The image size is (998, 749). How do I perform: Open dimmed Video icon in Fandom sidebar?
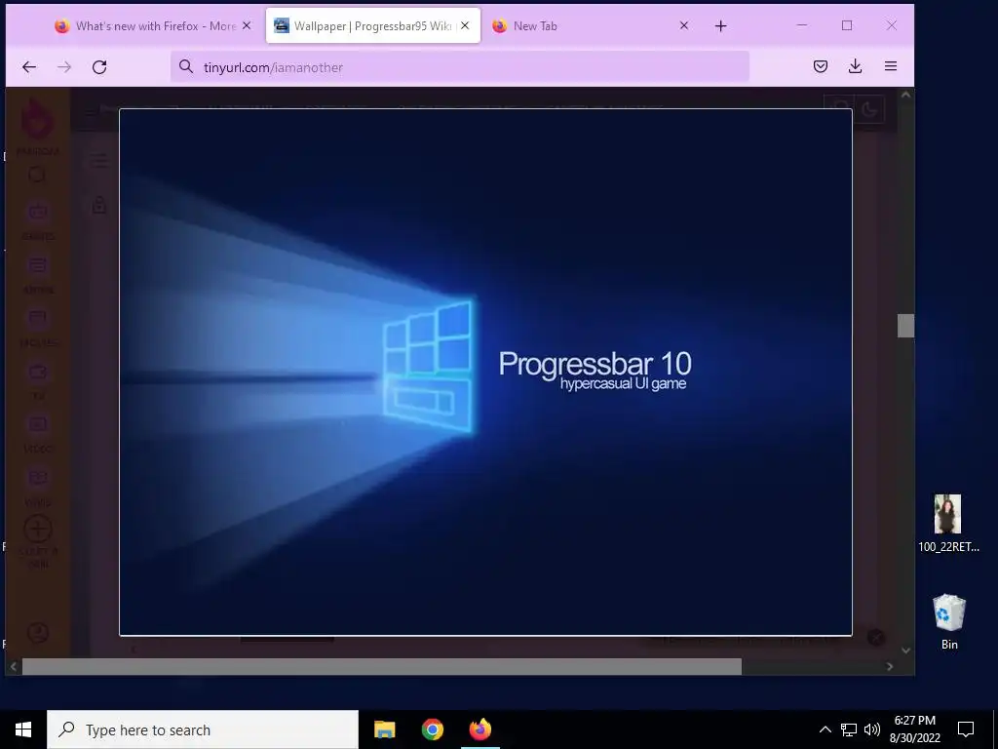(38, 424)
